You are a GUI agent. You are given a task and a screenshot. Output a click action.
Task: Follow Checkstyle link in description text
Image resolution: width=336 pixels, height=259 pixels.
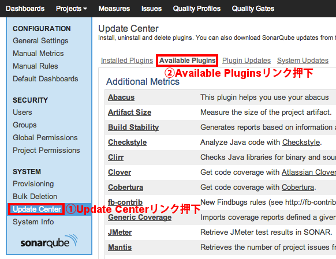301,142
